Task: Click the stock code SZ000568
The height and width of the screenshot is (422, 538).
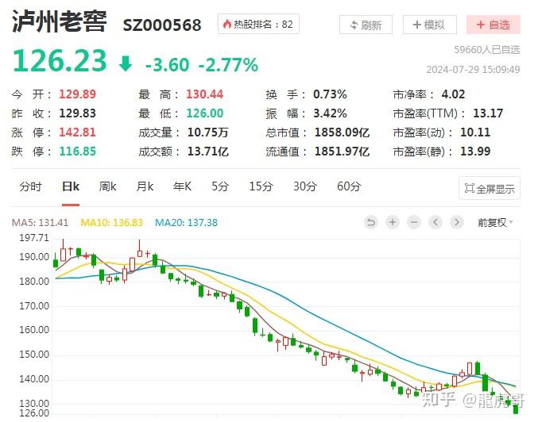Action: tap(162, 25)
